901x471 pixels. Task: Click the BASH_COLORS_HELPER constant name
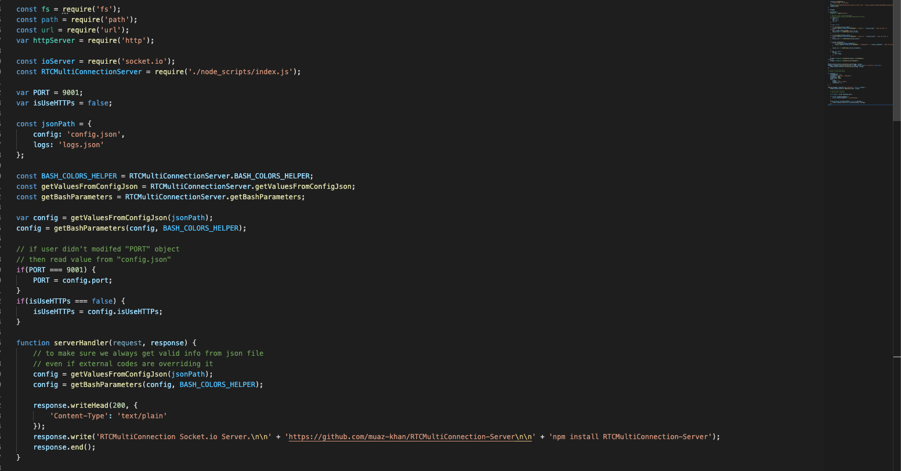pyautogui.click(x=78, y=176)
